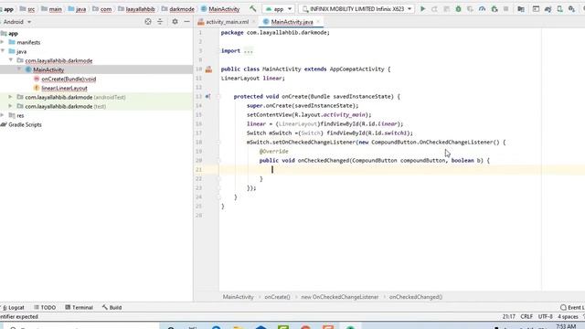Viewport: 585px width, 329px height.
Task: Expand the (test) package
Action: pos(11,106)
